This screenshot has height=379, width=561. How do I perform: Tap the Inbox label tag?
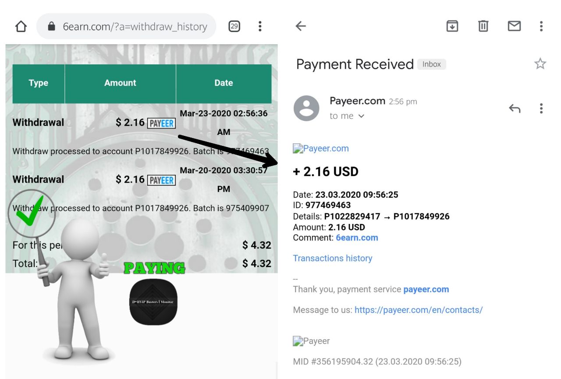coord(431,64)
